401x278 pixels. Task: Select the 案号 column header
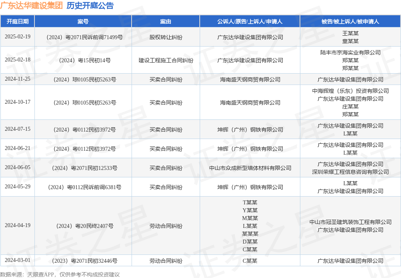(83, 22)
